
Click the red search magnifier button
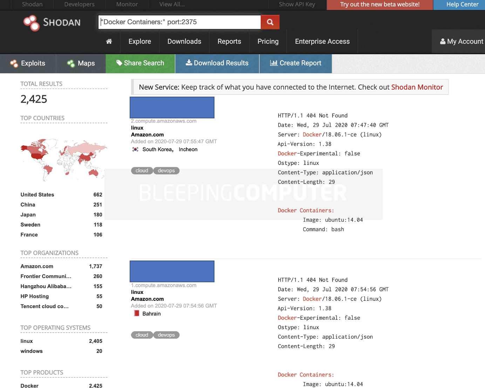270,22
